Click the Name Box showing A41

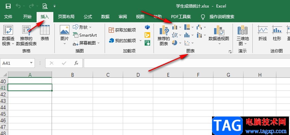[x=15, y=63]
